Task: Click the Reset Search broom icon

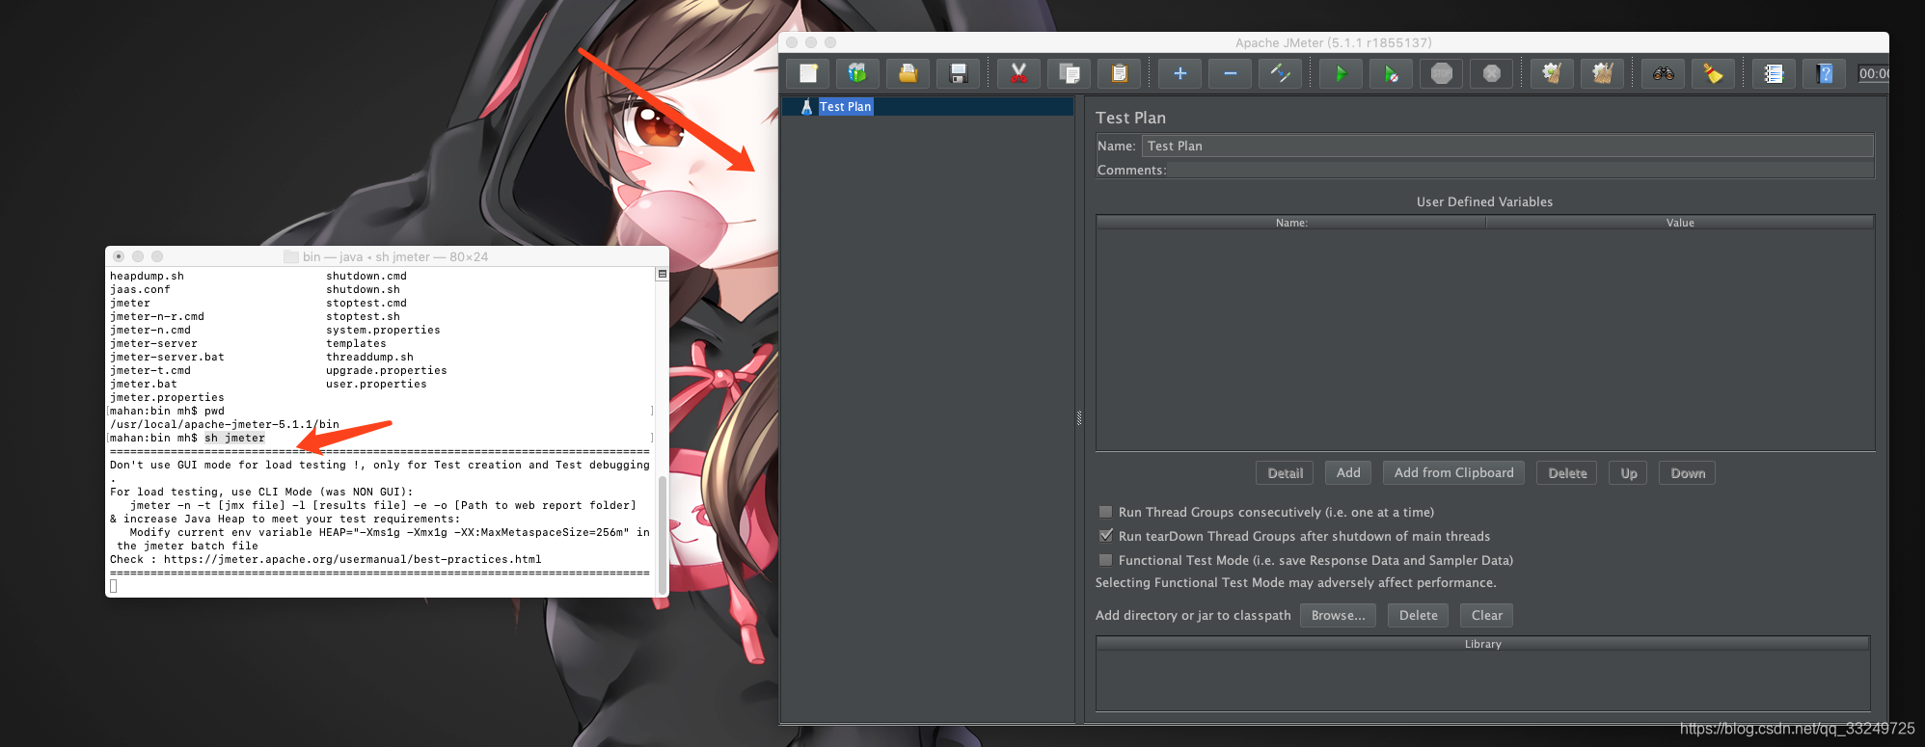Action: point(1714,73)
